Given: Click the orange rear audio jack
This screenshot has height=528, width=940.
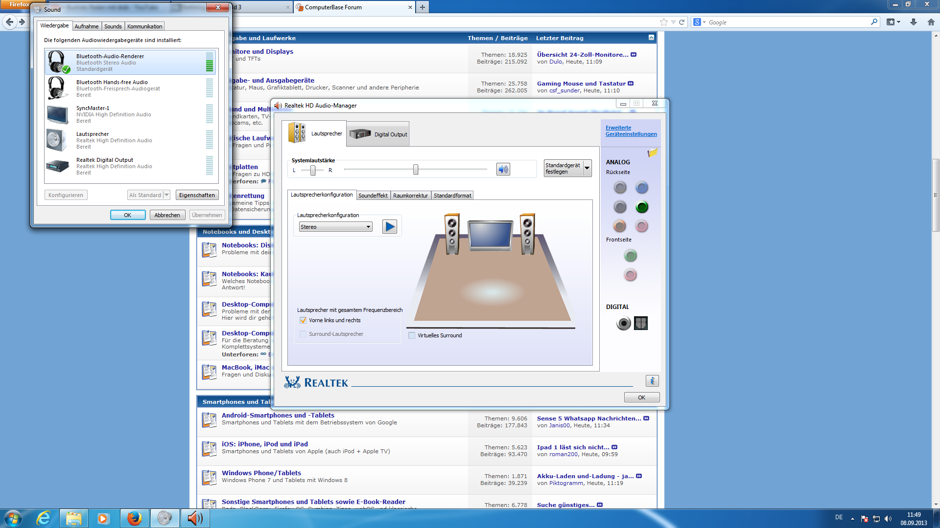Looking at the screenshot, I should point(620,226).
